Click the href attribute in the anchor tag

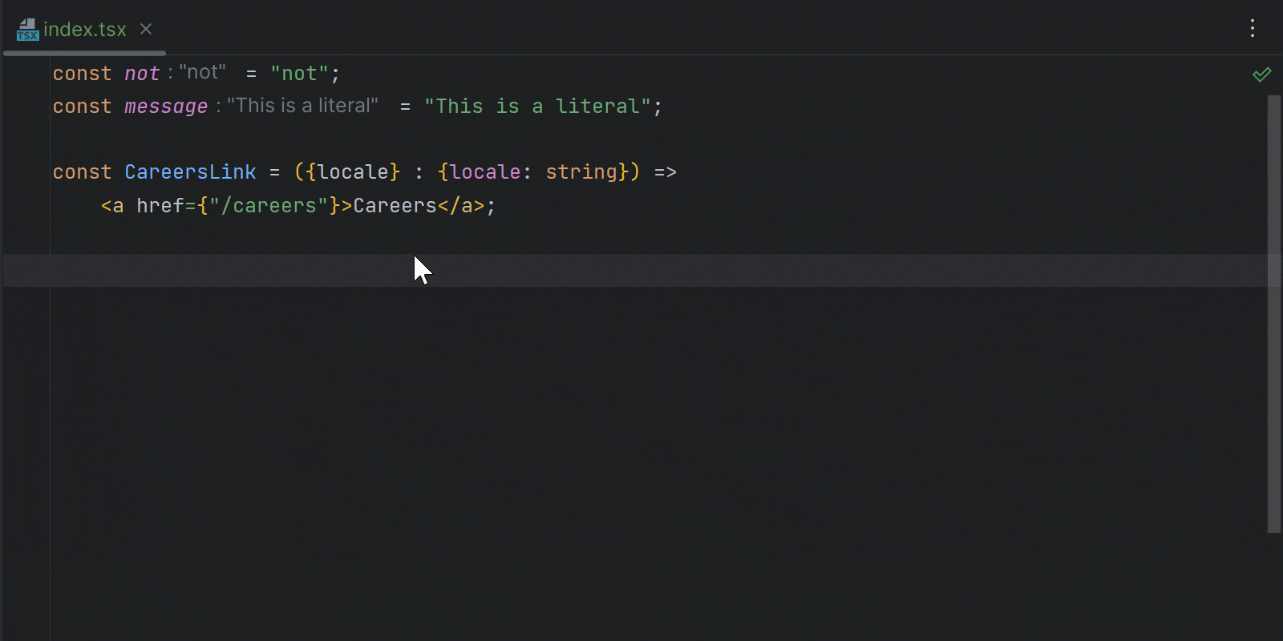pos(160,206)
